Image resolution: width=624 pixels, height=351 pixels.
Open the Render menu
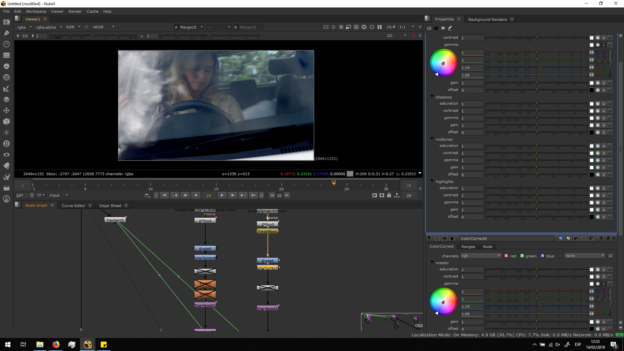pyautogui.click(x=75, y=11)
